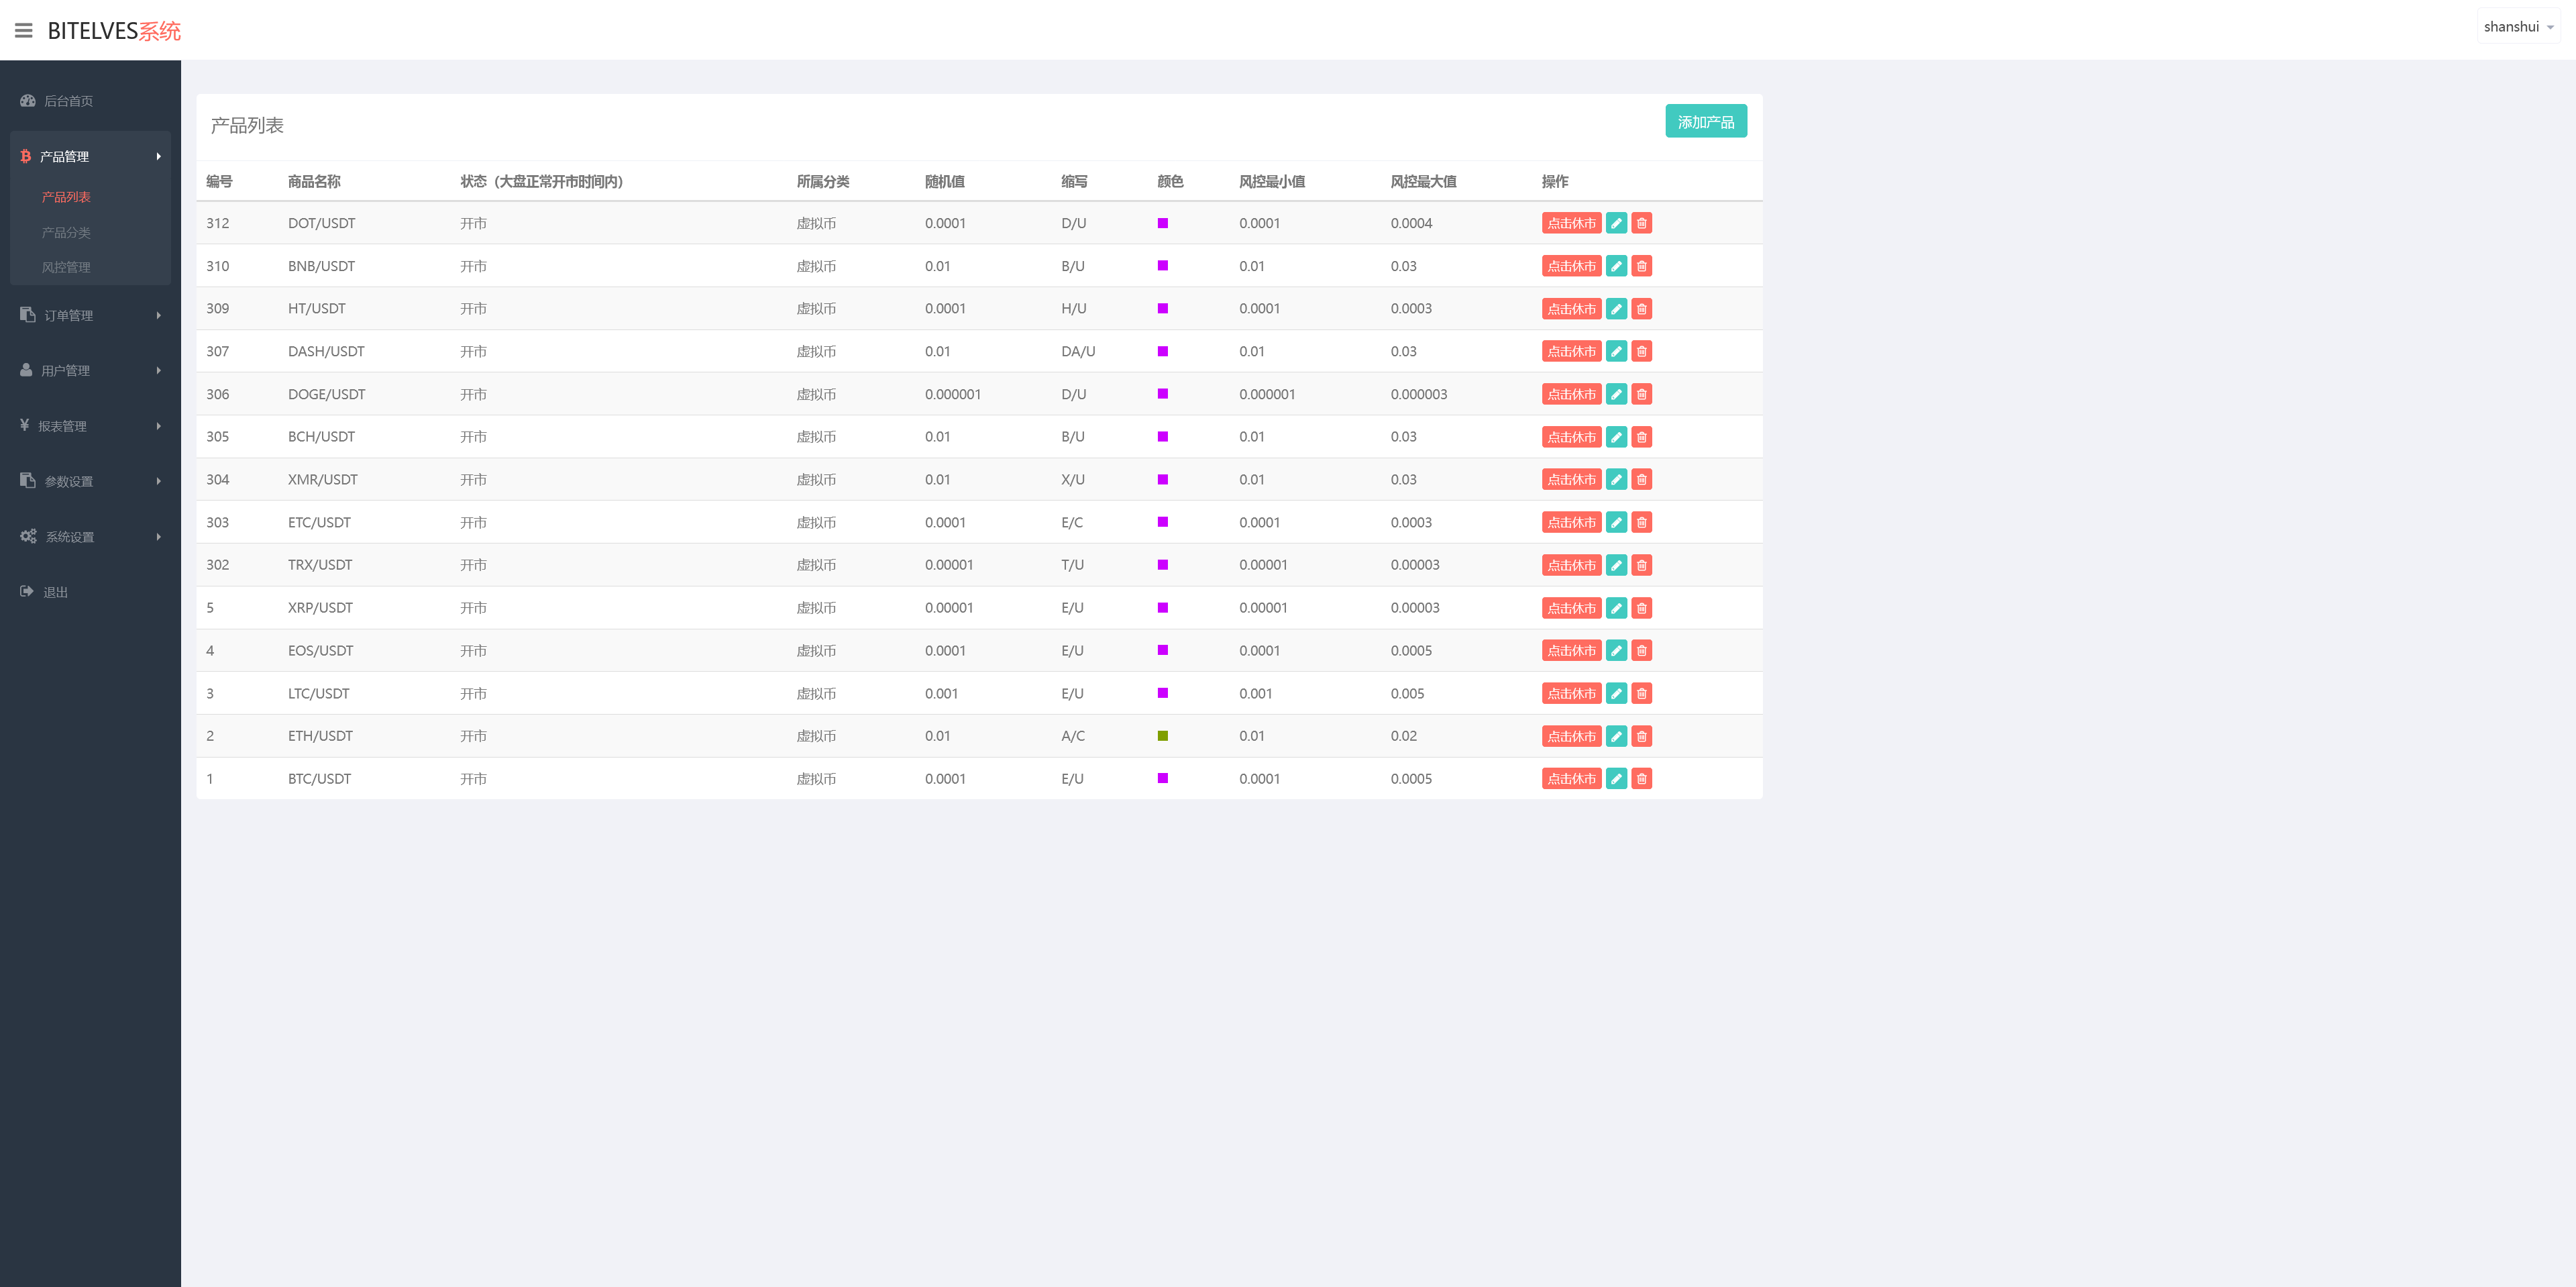Click the hamburger menu icon beside BITELVES

point(24,31)
